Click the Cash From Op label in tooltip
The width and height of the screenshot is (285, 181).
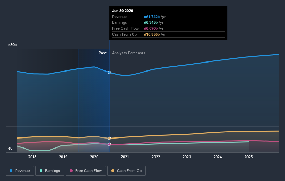tap(125, 34)
